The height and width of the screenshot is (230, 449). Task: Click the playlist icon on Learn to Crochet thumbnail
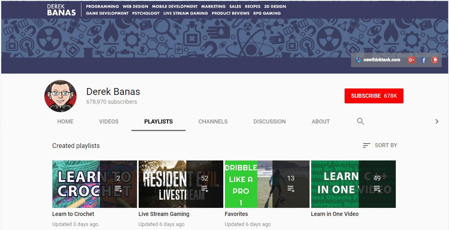pyautogui.click(x=118, y=189)
